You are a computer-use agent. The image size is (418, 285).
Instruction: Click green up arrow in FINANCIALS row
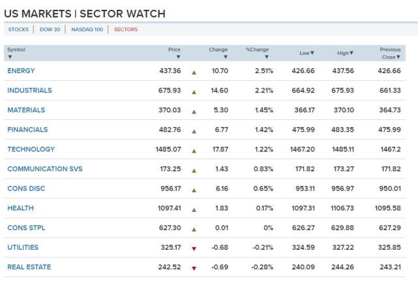(x=194, y=130)
